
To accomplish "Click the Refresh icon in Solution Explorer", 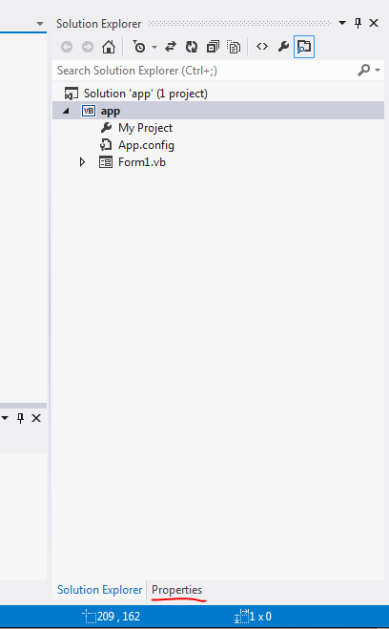I will (192, 47).
